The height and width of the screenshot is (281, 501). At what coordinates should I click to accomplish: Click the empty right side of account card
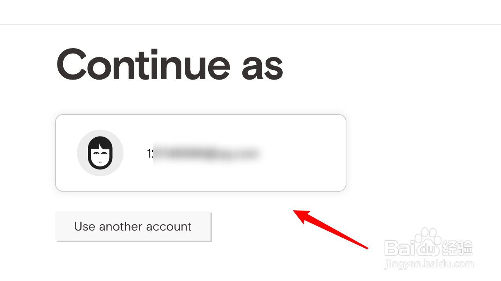303,153
